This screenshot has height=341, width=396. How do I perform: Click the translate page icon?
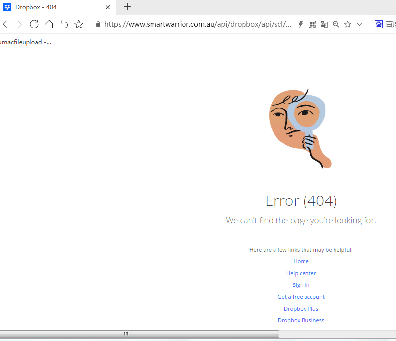(324, 24)
